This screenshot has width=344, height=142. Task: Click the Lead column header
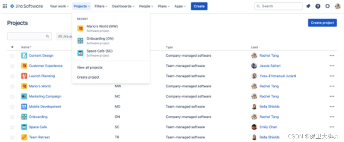coord(255,47)
